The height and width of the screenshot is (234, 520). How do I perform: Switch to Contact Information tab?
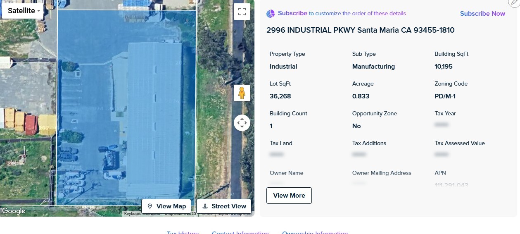pyautogui.click(x=240, y=232)
